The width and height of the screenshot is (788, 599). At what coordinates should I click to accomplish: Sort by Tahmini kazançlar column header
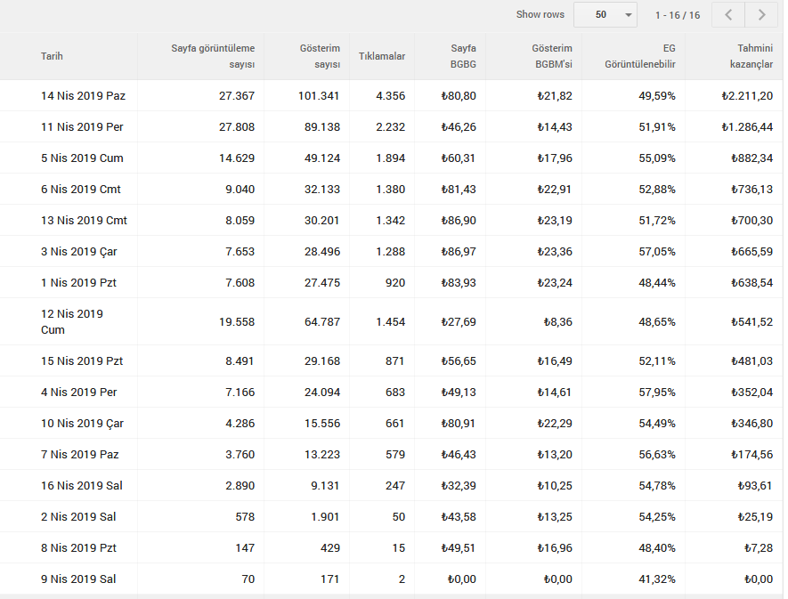(x=751, y=56)
